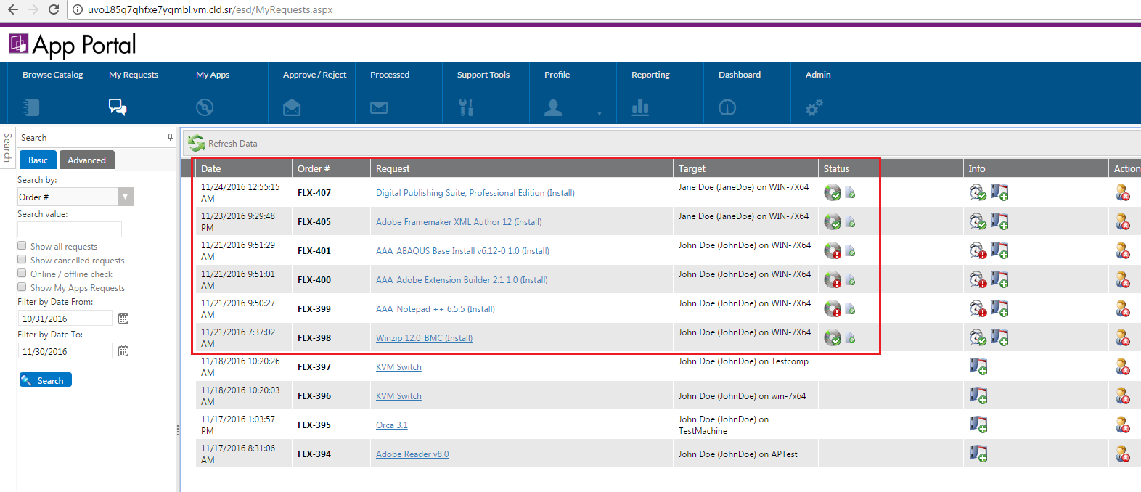
Task: Click the clock info icon for FLX-401
Action: coord(978,250)
